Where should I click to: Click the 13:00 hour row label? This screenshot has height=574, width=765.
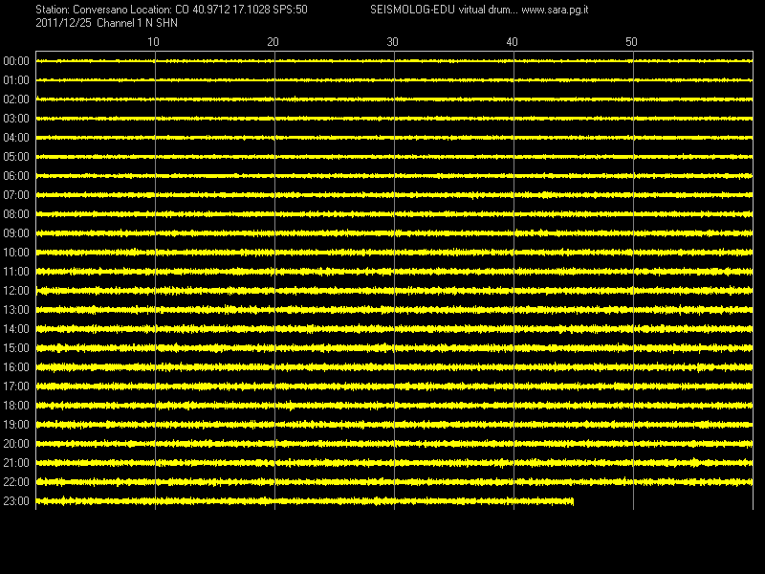(x=16, y=309)
